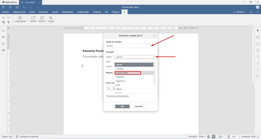Choose Google-Gemini in provider list
The height and width of the screenshot is (139, 261).
(x=134, y=73)
